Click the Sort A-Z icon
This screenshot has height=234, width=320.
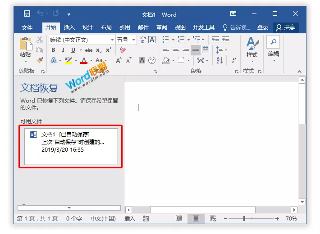coord(219,60)
